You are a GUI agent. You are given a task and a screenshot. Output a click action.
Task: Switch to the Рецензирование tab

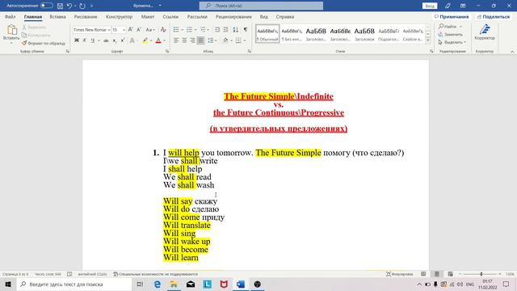(x=233, y=16)
